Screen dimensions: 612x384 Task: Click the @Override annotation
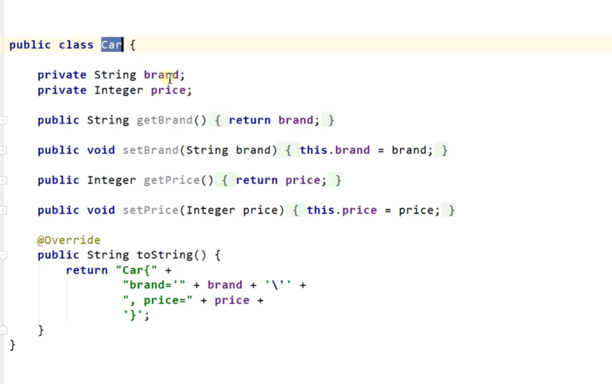[x=68, y=240]
